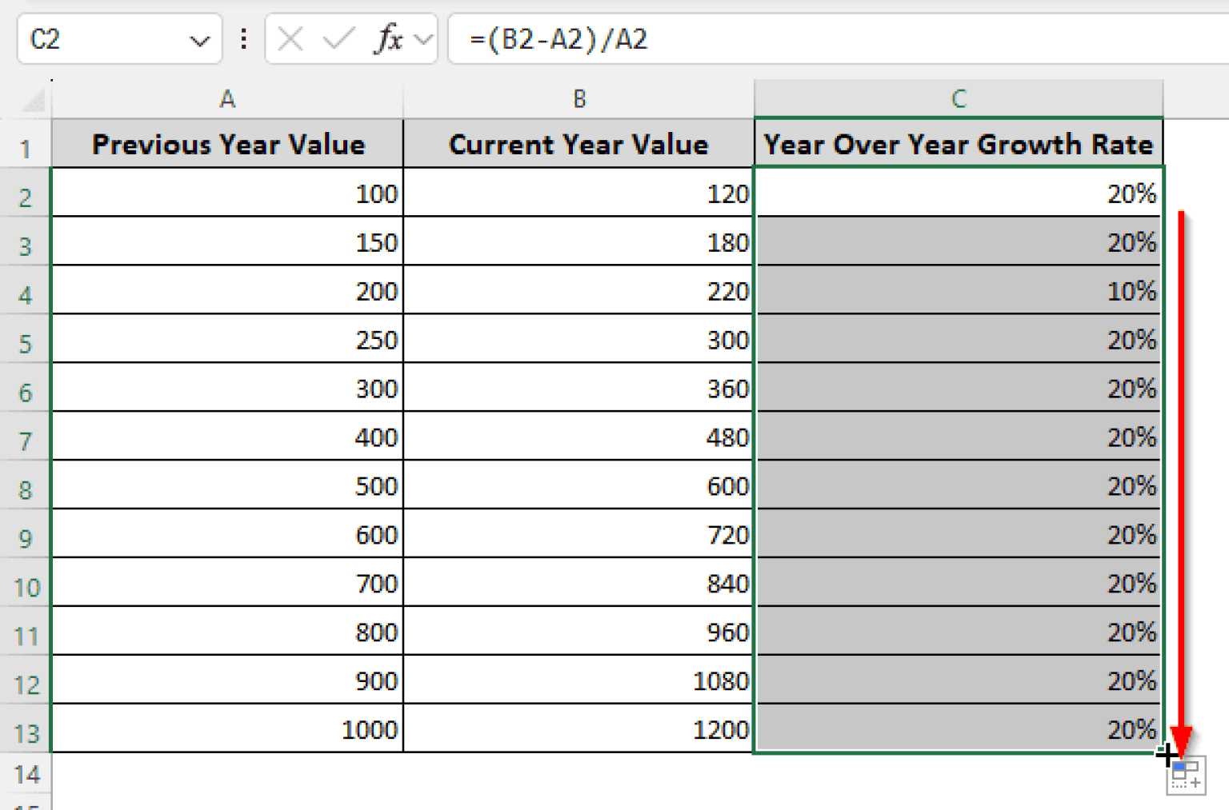Select column B header
The width and height of the screenshot is (1229, 810).
click(578, 98)
